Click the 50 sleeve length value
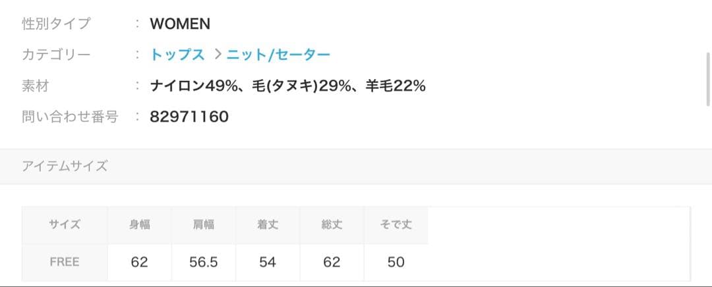Image resolution: width=712 pixels, height=287 pixels. pyautogui.click(x=396, y=262)
